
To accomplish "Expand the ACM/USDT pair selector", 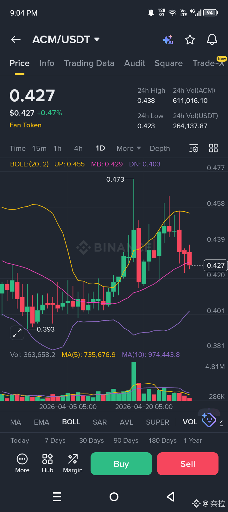I will (66, 39).
